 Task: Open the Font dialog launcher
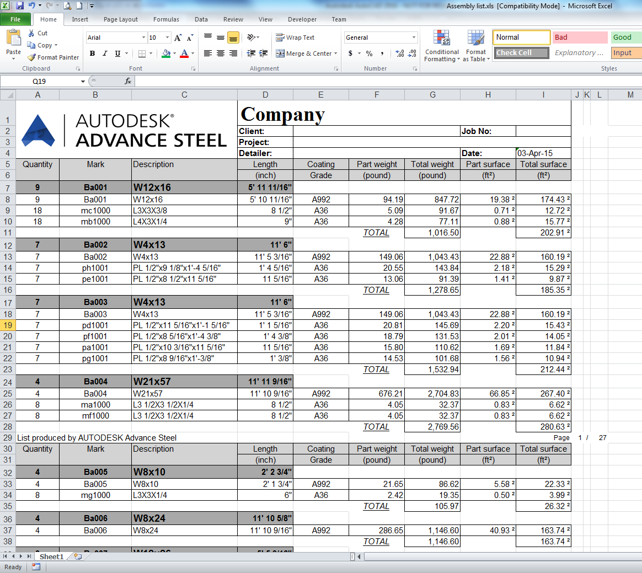pos(193,69)
